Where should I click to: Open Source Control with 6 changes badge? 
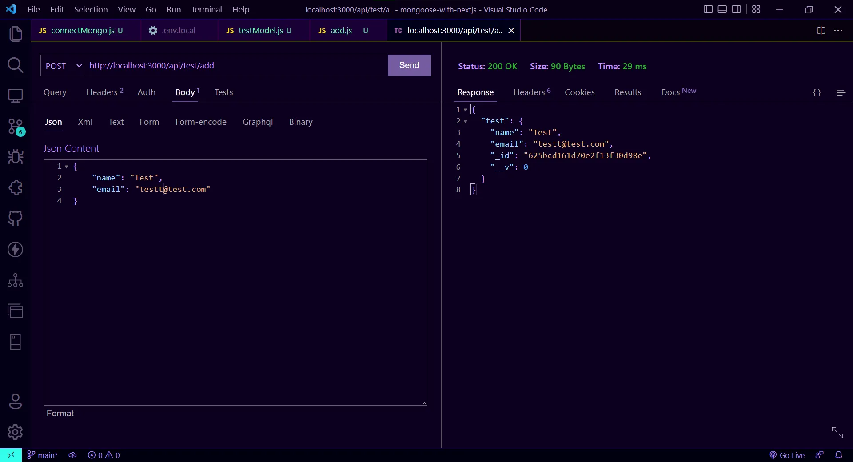[x=16, y=127]
